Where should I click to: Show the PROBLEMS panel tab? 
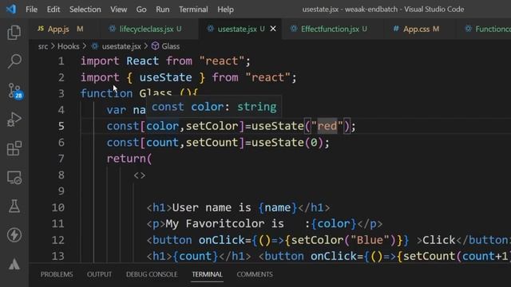[x=57, y=274]
